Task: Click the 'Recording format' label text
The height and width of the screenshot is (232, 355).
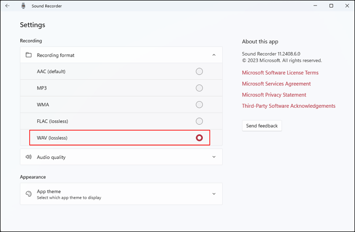Action: point(55,55)
